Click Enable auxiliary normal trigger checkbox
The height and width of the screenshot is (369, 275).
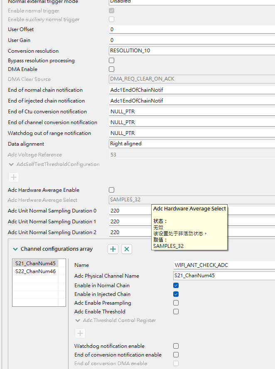[x=112, y=19]
